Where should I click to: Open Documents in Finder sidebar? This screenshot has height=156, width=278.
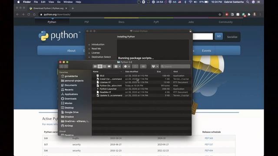[x=71, y=85]
